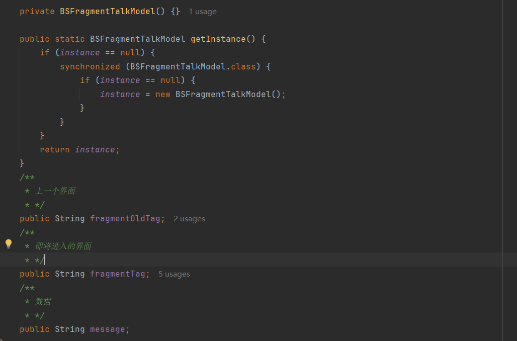Viewport: 517px width, 341px height.
Task: Click instance in the return statement
Action: [x=95, y=149]
